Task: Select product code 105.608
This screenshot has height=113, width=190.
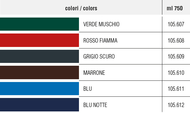Action: point(176,40)
